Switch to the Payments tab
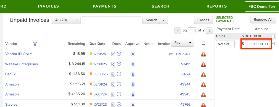The height and width of the screenshot is (107, 279). (104, 6)
